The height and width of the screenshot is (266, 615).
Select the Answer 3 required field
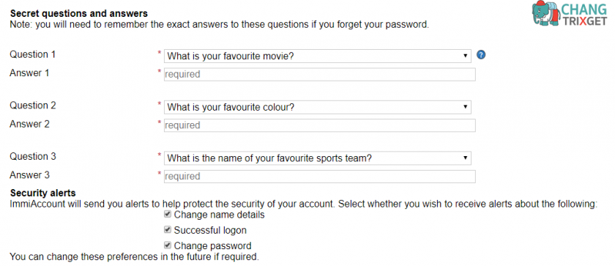coord(320,177)
